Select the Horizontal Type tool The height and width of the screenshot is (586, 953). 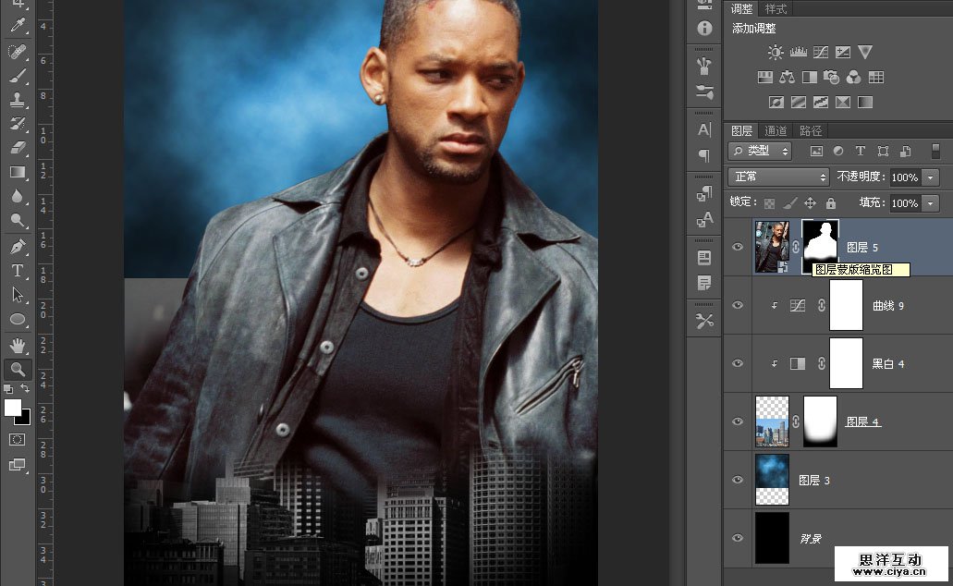click(x=18, y=271)
